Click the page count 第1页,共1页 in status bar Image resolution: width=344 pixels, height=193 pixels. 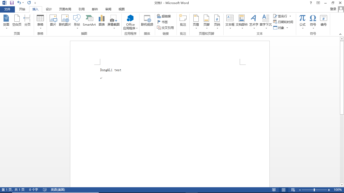13,190
